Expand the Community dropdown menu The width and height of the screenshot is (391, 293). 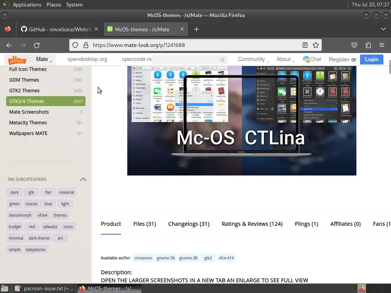(253, 59)
